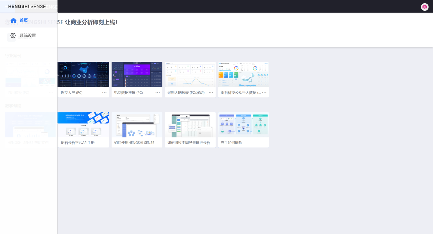This screenshot has width=433, height=234.
Task: Click the 衡石科技公众号大数据 card title
Action: 241,93
